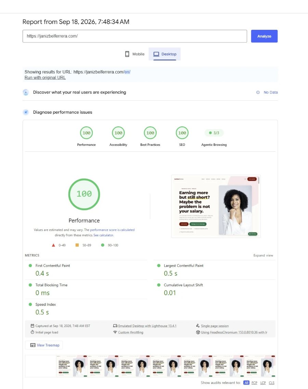Screen dimensions: 308x389
Task: Click the treemap icon
Action: click(33, 345)
